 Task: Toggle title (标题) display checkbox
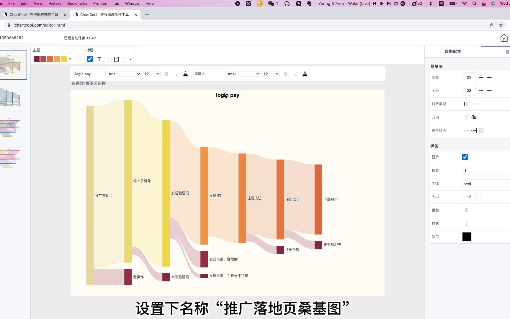[x=90, y=59]
